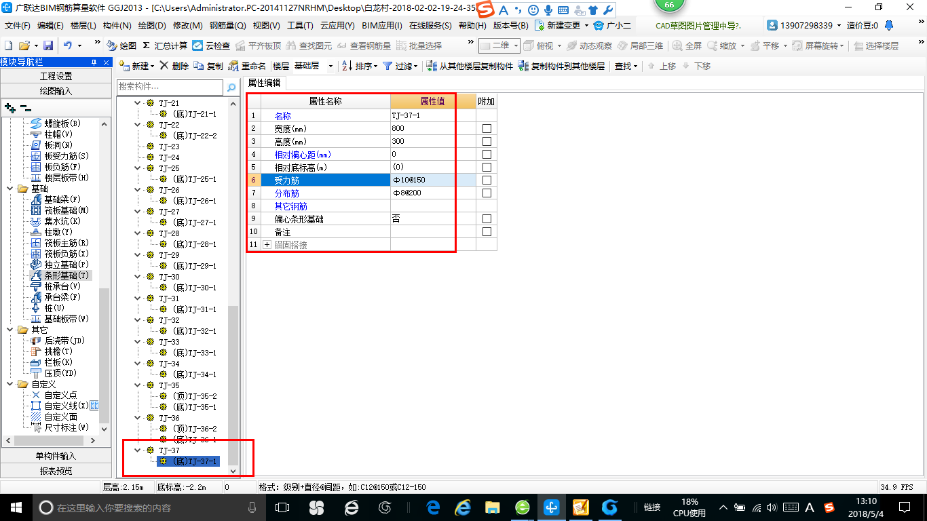Click the 属性编辑 tab
This screenshot has height=521, width=927.
265,83
